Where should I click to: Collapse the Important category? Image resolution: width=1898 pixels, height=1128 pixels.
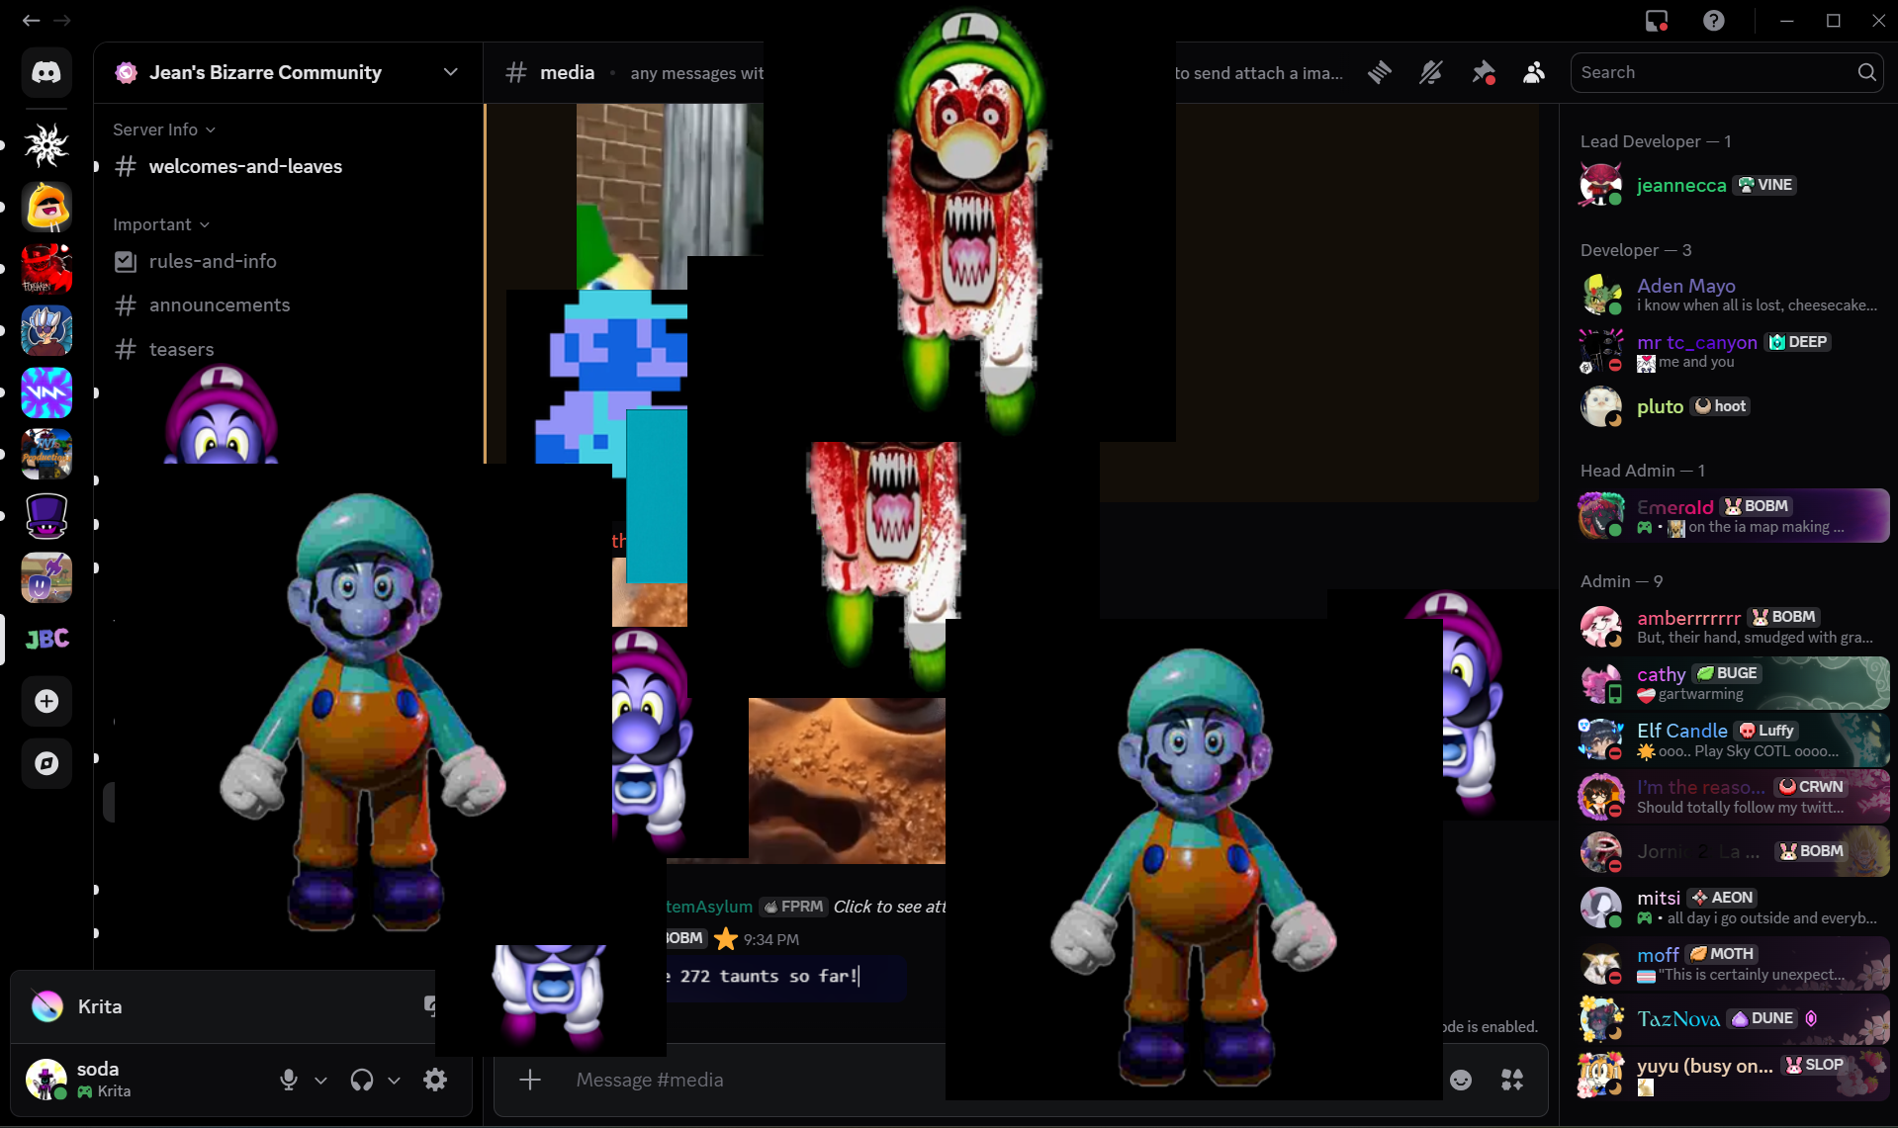click(161, 224)
